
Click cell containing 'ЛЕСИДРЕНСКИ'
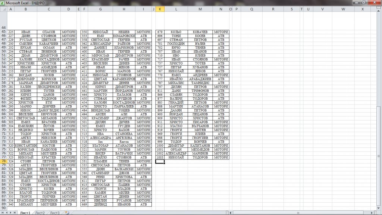point(49,87)
